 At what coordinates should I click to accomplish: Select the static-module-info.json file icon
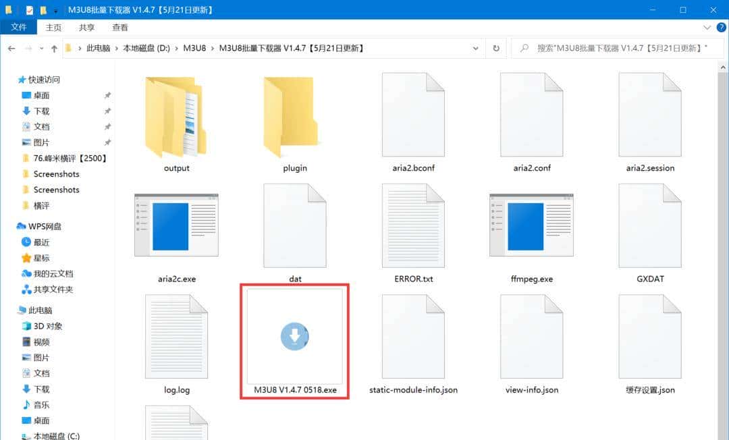coord(413,337)
